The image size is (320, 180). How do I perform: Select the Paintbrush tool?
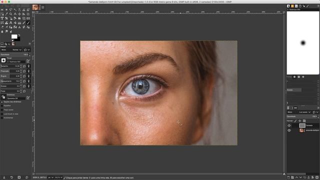coord(28,22)
